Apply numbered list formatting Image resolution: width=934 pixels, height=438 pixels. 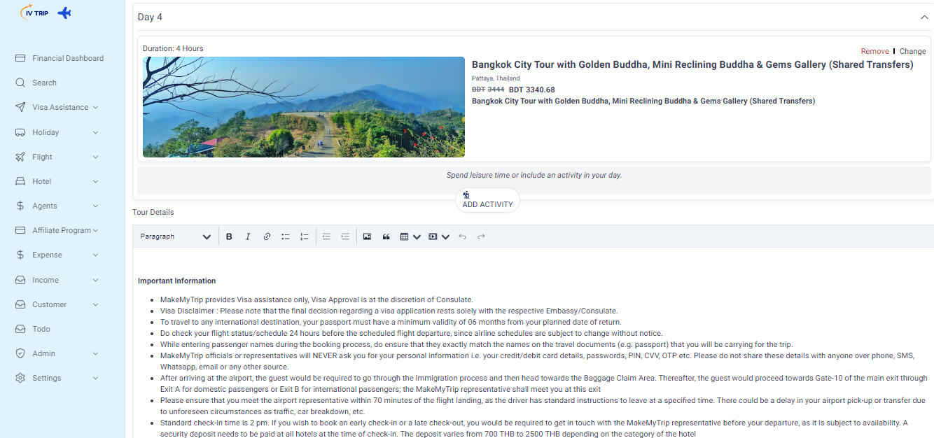point(305,236)
